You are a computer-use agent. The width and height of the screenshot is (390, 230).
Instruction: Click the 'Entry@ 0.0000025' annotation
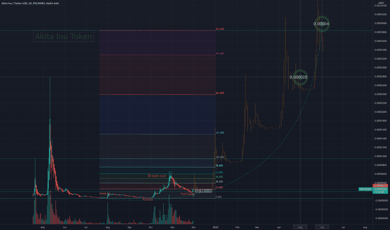coord(203,190)
